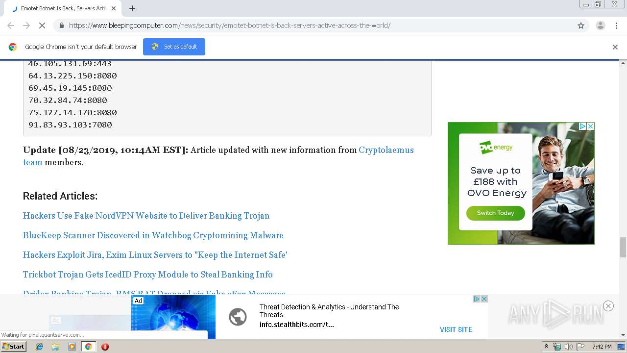Screen dimensions: 627x353
Task: Click scrollbar down arrow
Action: (623, 335)
